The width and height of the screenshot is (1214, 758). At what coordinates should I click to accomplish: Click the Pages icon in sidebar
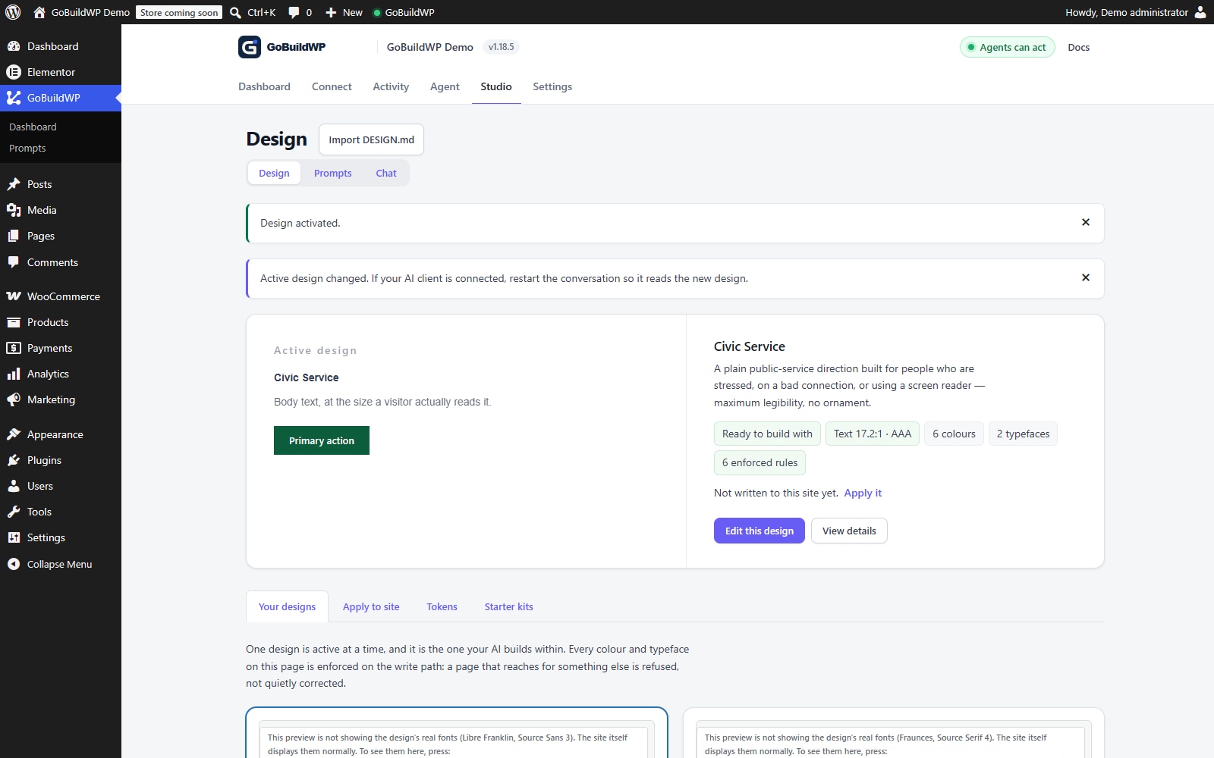coord(14,236)
